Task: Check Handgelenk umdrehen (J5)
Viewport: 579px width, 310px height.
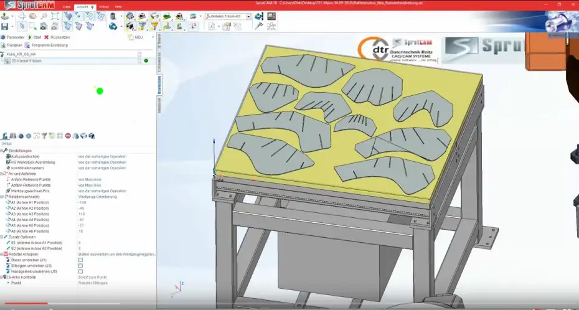Action: (x=80, y=271)
